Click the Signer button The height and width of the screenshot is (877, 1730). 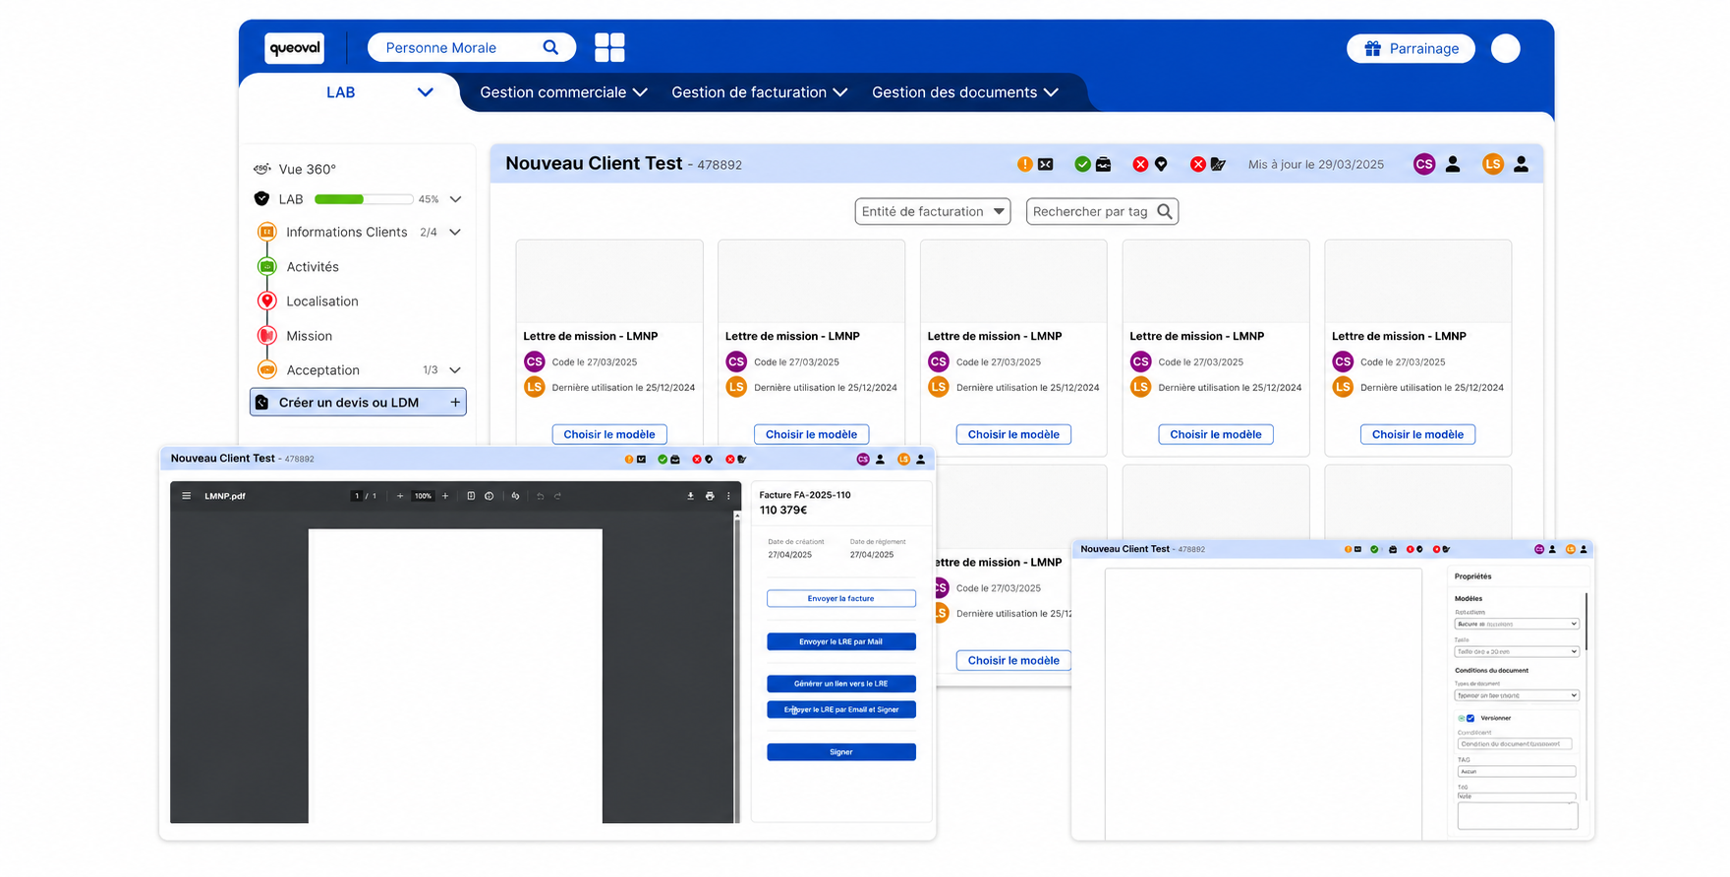coord(841,752)
